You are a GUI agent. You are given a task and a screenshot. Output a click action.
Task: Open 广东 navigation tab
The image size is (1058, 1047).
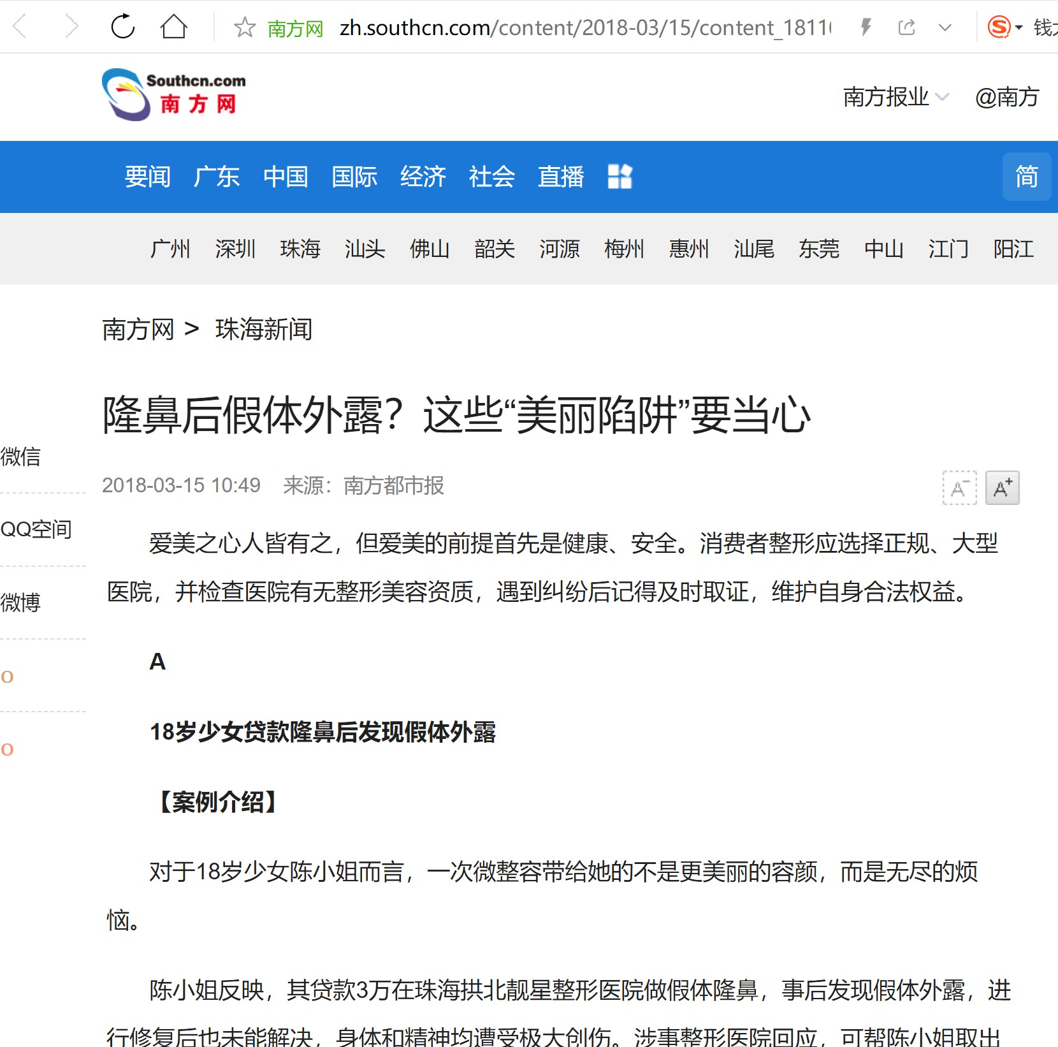217,177
